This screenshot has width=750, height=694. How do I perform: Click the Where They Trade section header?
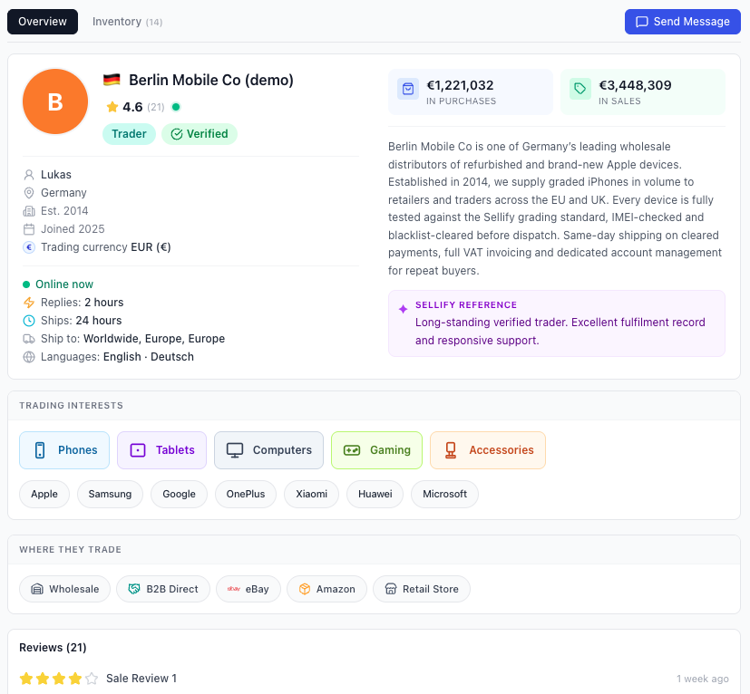tap(71, 550)
